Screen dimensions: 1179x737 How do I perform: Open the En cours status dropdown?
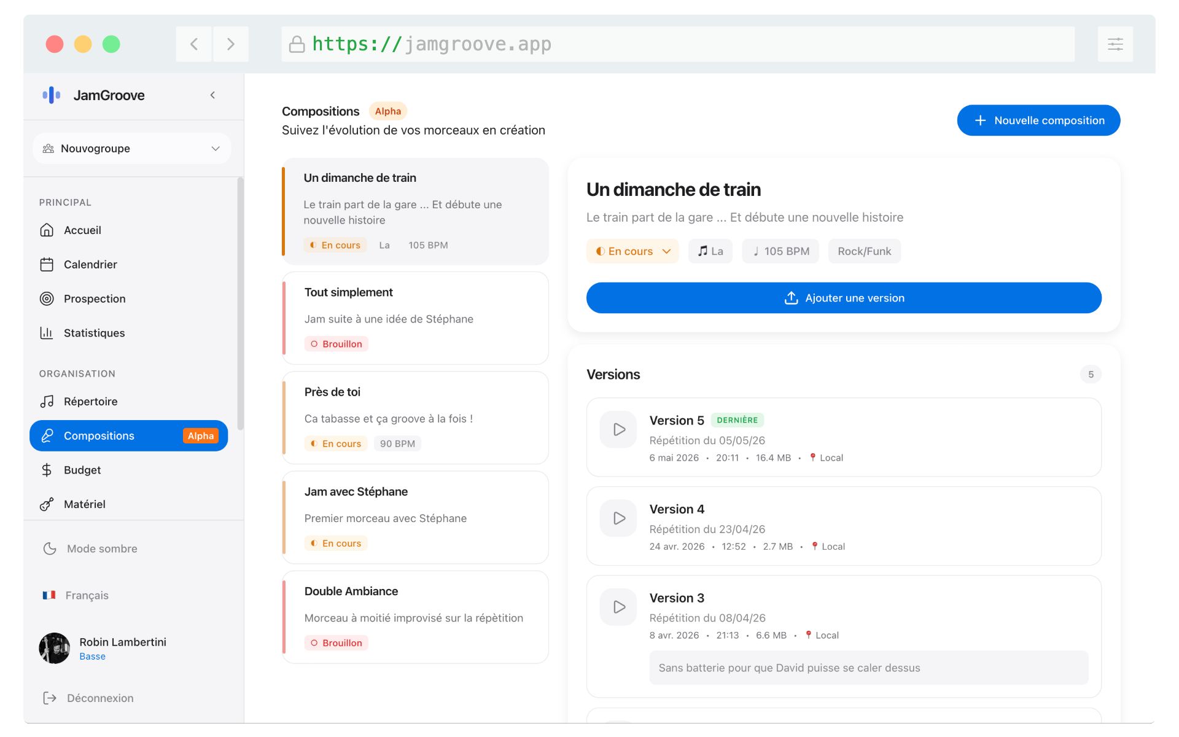(632, 251)
